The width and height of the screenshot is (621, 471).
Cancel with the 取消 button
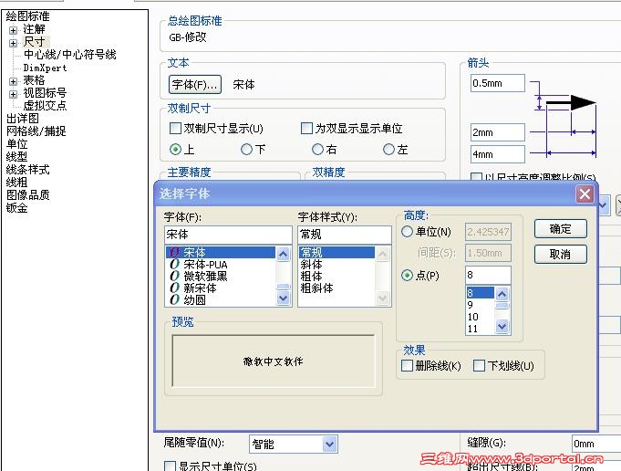pyautogui.click(x=561, y=254)
